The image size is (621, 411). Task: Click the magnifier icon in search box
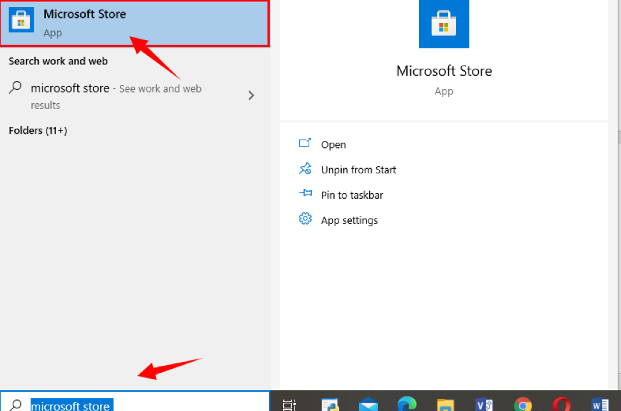pos(16,405)
